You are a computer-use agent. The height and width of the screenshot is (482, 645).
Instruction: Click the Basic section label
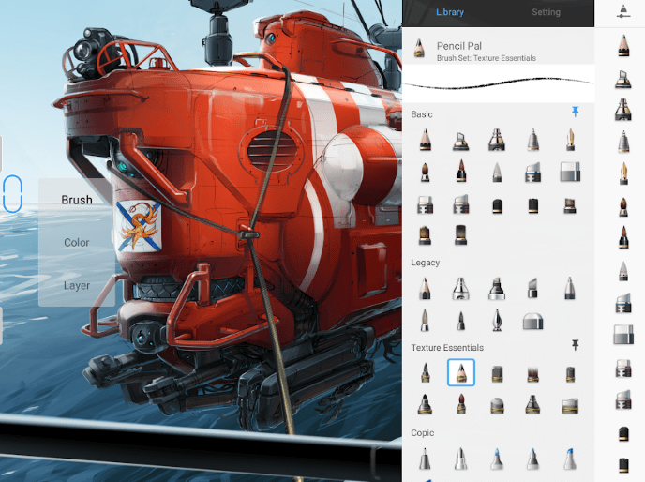tap(422, 114)
